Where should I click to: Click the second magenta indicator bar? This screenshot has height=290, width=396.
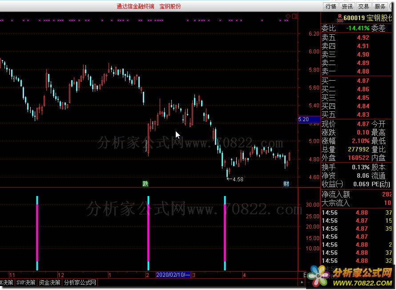148,233
